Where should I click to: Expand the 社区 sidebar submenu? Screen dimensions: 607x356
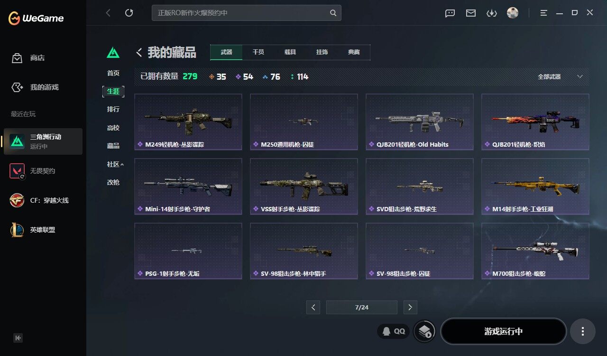pyautogui.click(x=115, y=164)
